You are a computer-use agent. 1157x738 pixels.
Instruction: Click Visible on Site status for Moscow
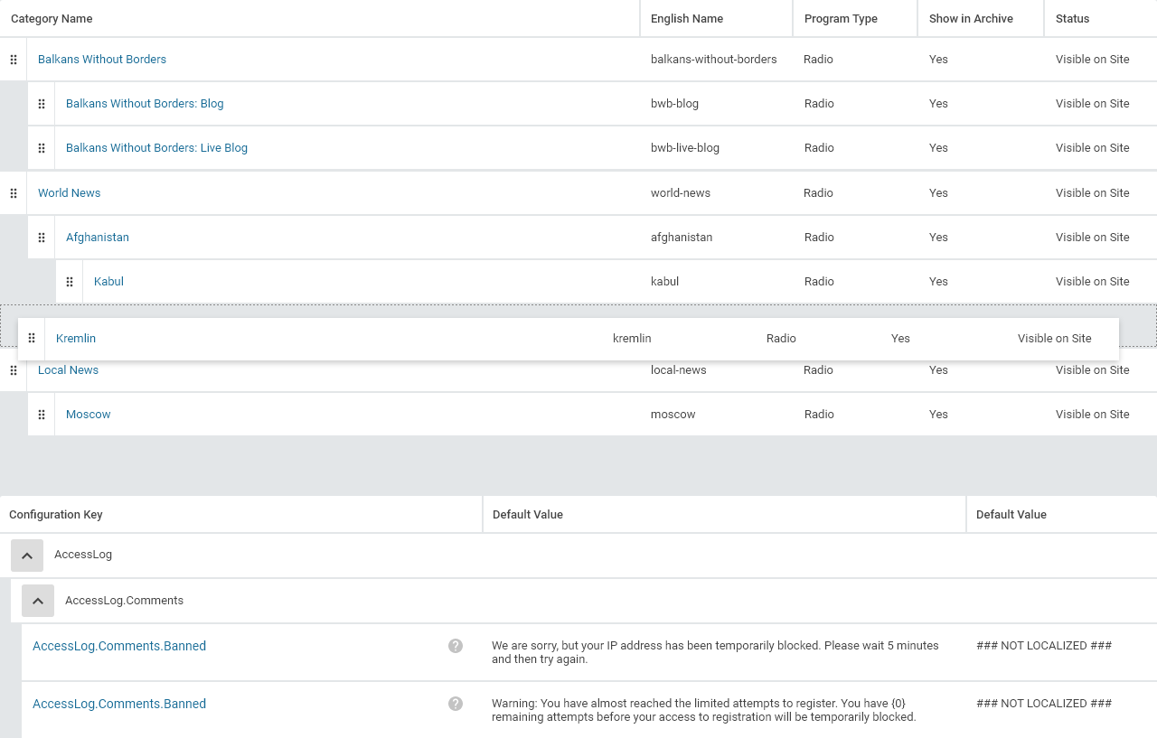(1093, 415)
